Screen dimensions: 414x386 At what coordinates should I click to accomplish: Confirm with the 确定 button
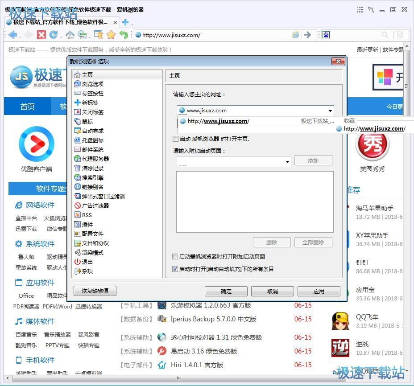click(226, 291)
